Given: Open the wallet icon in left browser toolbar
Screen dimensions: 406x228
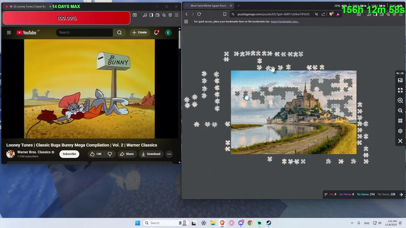Looking at the screenshot, I should (x=158, y=15).
